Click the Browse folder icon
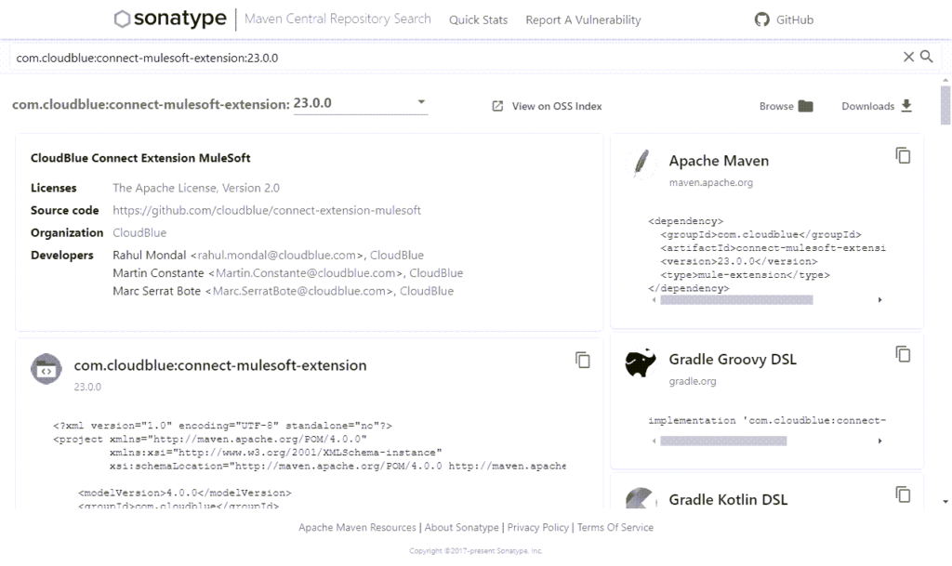 pos(806,106)
